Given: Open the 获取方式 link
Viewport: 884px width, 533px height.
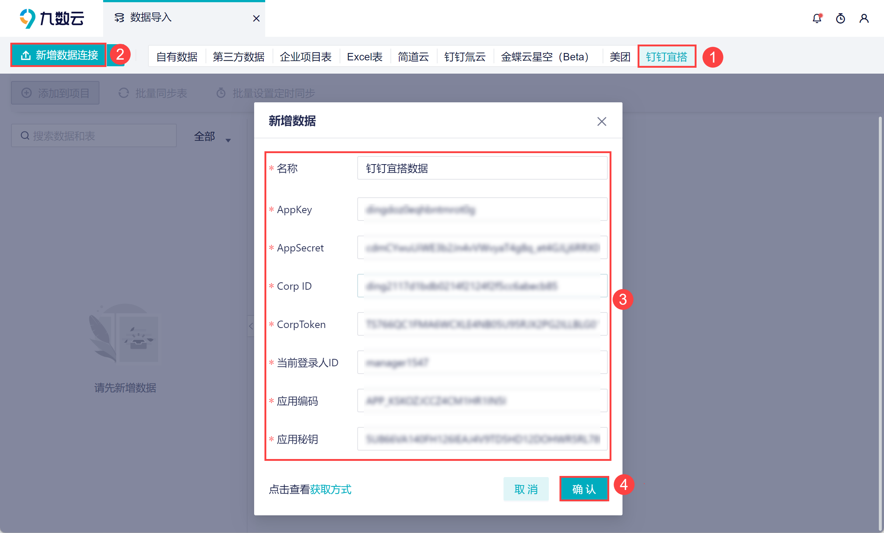Looking at the screenshot, I should 330,489.
